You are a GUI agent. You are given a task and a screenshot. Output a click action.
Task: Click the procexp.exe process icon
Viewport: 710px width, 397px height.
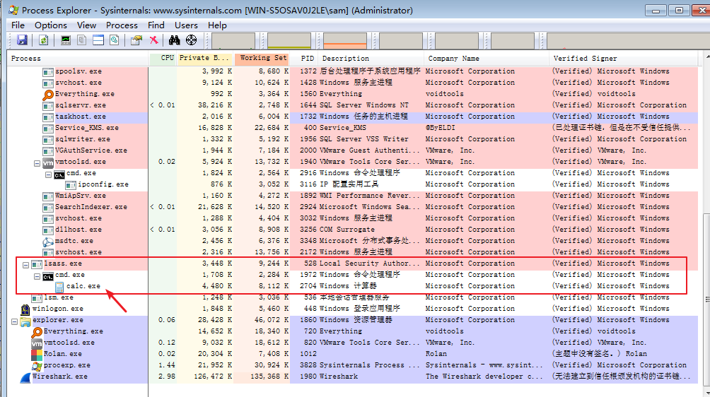(37, 365)
